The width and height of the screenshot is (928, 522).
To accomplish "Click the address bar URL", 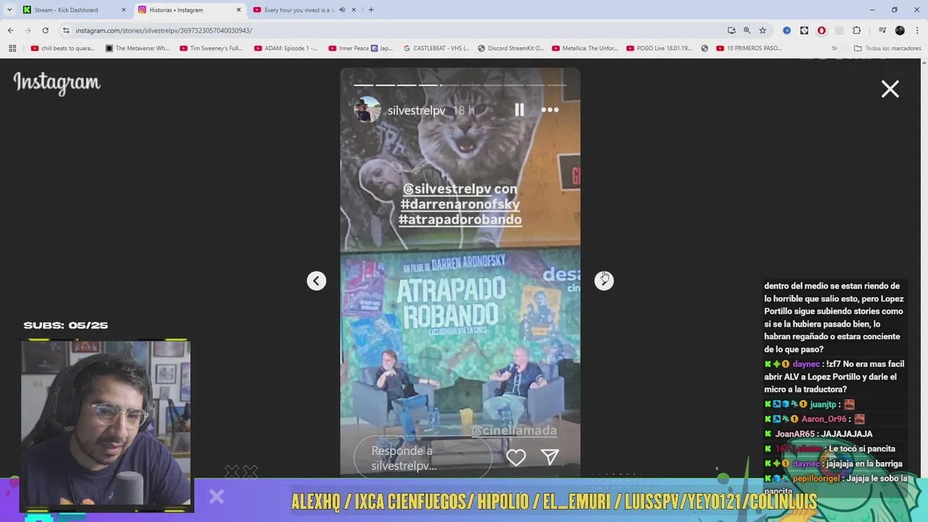I will coord(164,30).
